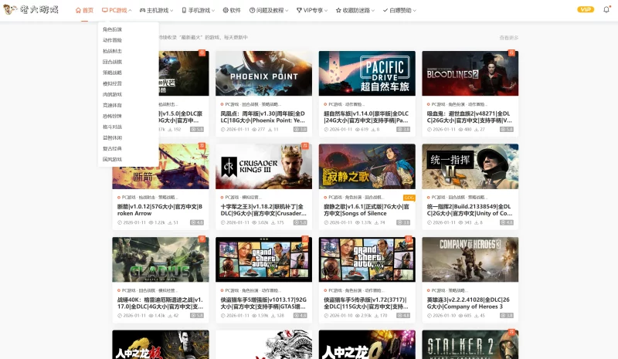This screenshot has height=359, width=618.
Task: Open the title link 战锤40K：格雷迪厄斯遗迹之战
Action: coord(160,303)
